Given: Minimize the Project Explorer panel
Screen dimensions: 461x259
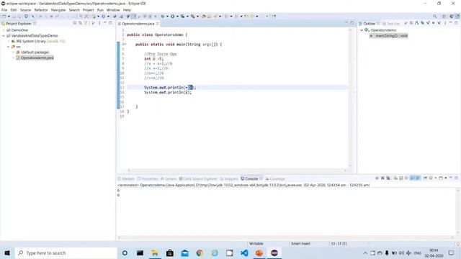Looking at the screenshot, I should coord(105,23).
